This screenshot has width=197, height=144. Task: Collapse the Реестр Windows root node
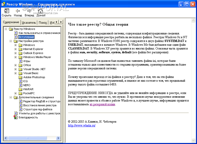pyautogui.click(x=6, y=29)
